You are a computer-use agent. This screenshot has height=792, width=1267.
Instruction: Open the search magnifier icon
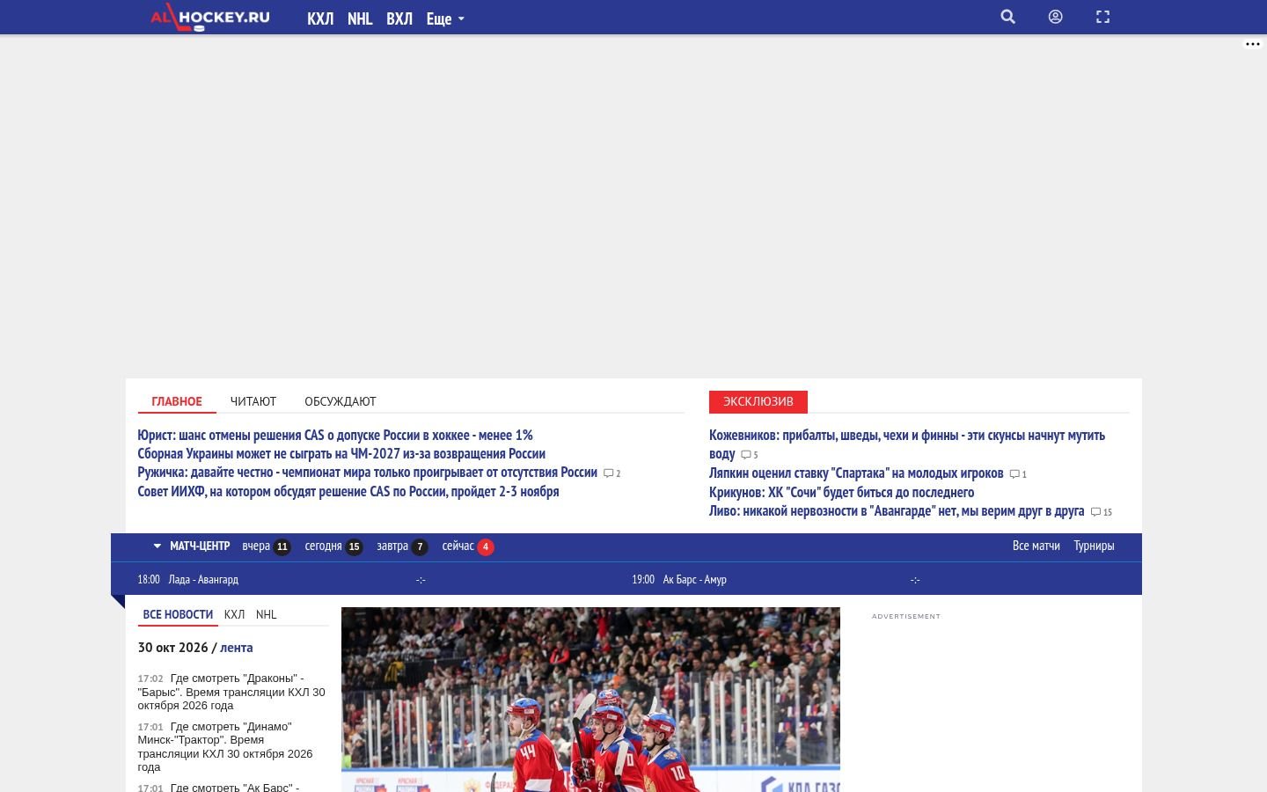click(x=1008, y=17)
